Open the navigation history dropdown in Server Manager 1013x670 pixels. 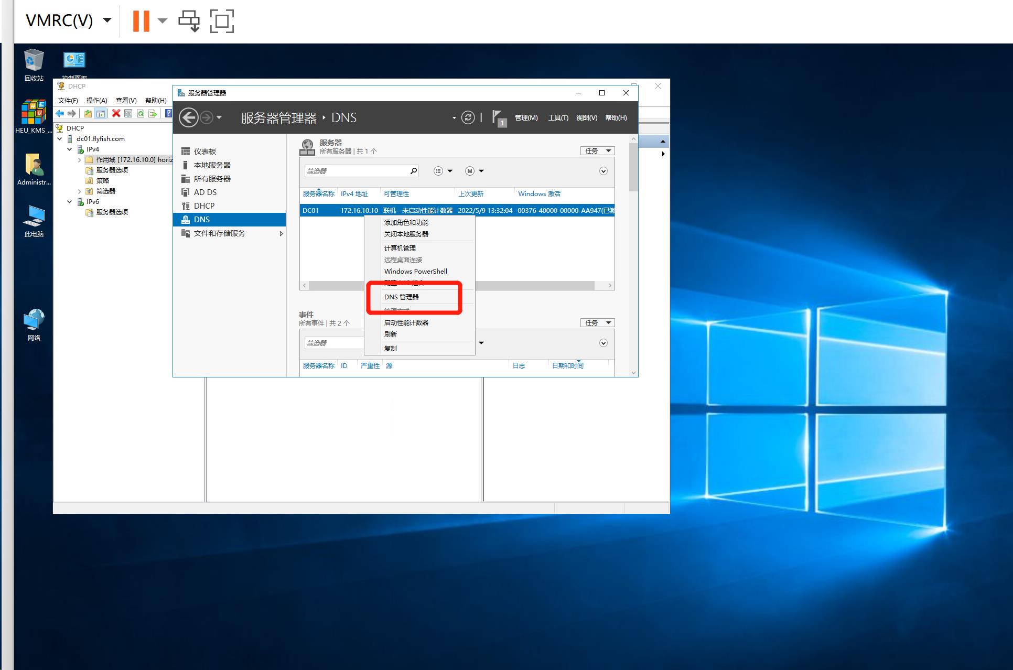(x=219, y=117)
